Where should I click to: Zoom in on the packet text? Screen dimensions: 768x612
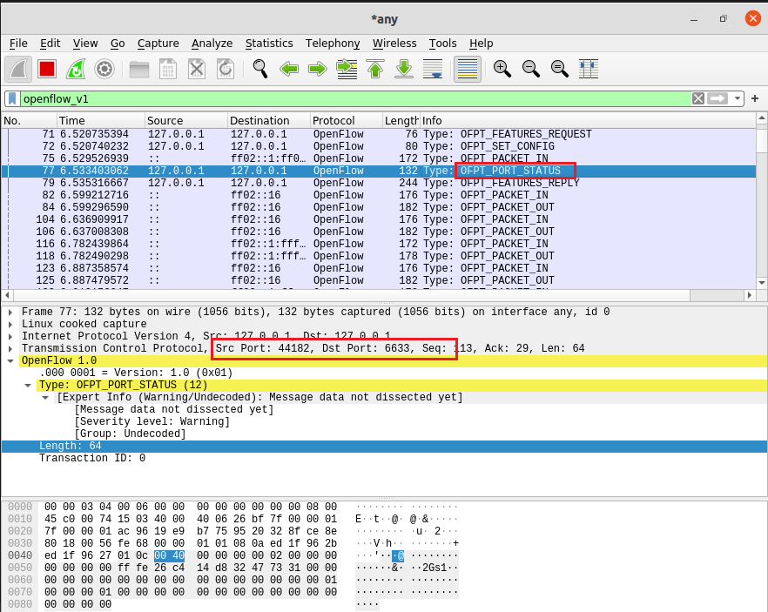[x=502, y=69]
